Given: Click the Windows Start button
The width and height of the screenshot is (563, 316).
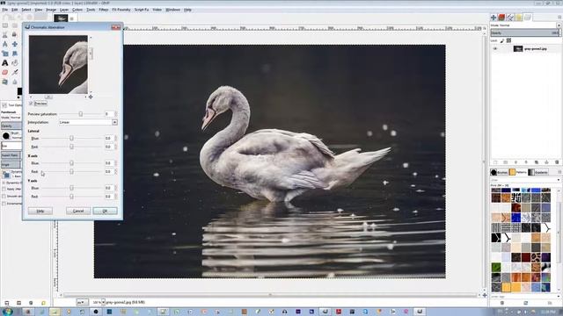Looking at the screenshot, I should (7, 312).
